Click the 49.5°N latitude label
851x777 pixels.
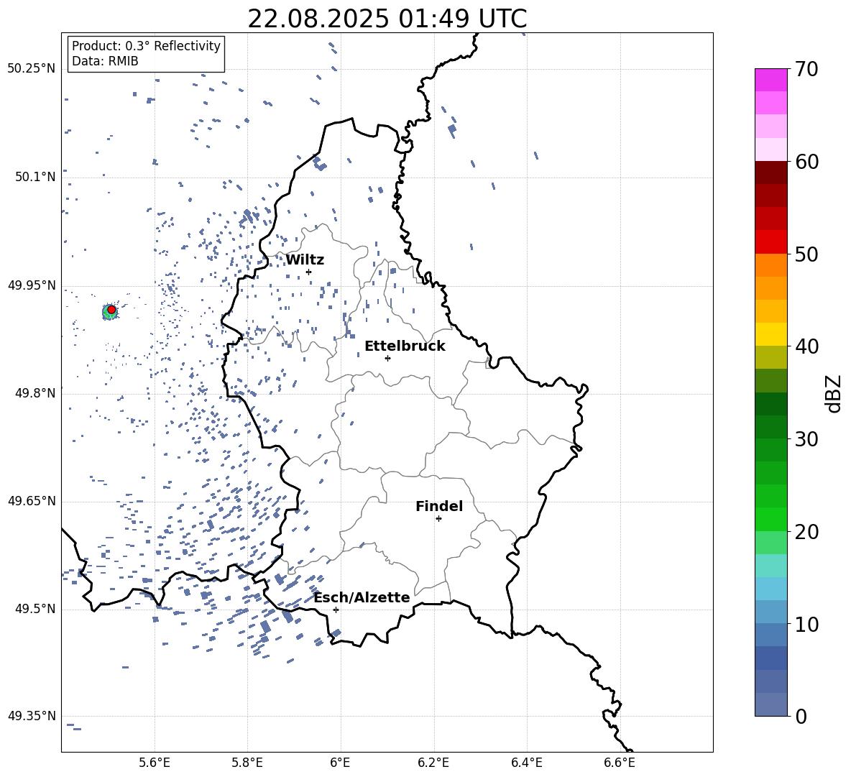35,609
